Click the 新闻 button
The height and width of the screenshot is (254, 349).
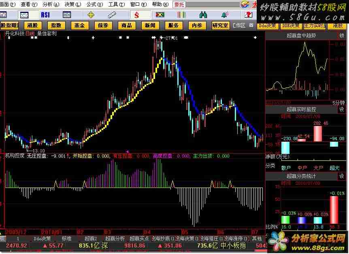pos(150,26)
